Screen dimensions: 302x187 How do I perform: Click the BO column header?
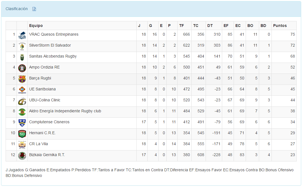(250, 26)
